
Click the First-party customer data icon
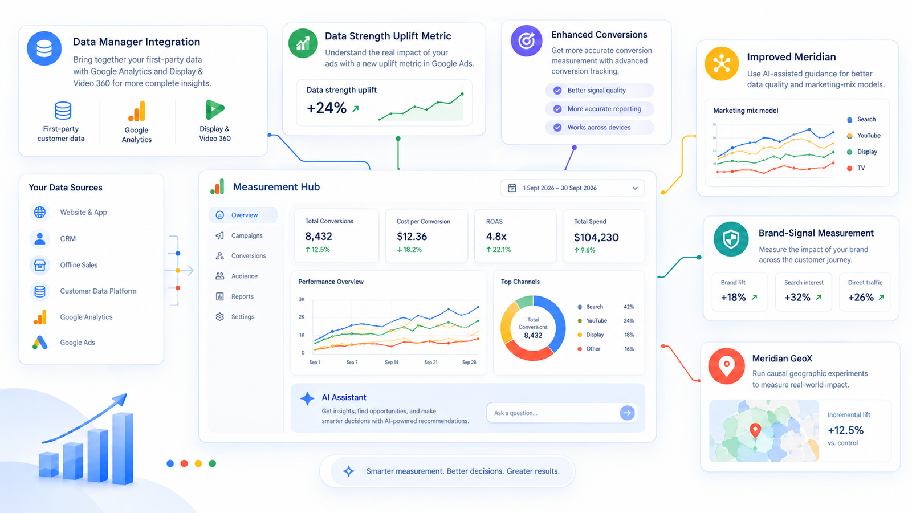coord(63,111)
